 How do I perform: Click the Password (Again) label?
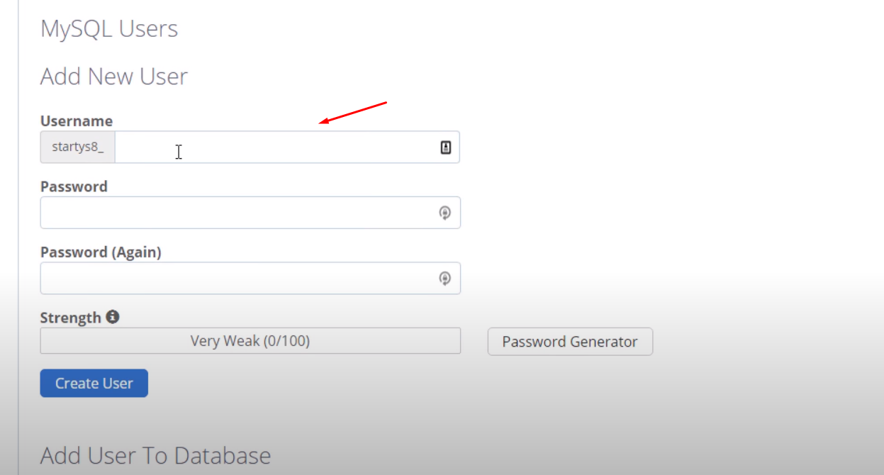pyautogui.click(x=101, y=252)
